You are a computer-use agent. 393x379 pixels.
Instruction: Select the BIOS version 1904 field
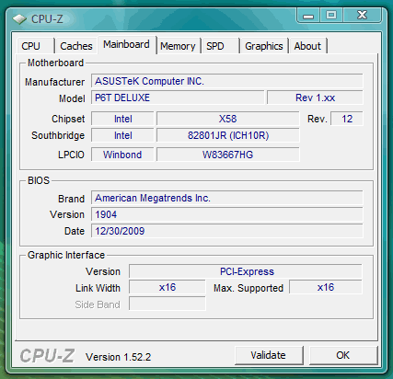[227, 214]
